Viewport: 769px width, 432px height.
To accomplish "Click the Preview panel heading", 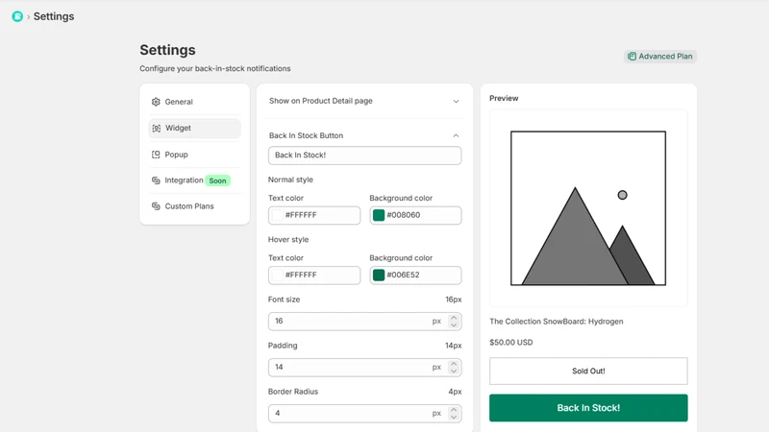I will [504, 98].
